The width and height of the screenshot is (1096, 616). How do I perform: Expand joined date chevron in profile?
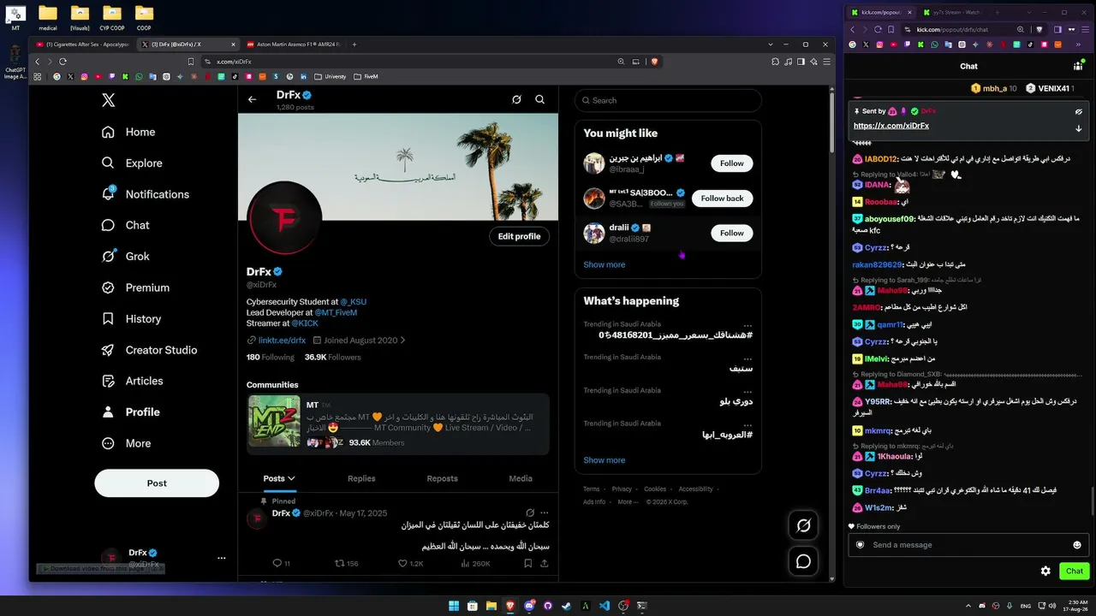(x=402, y=341)
